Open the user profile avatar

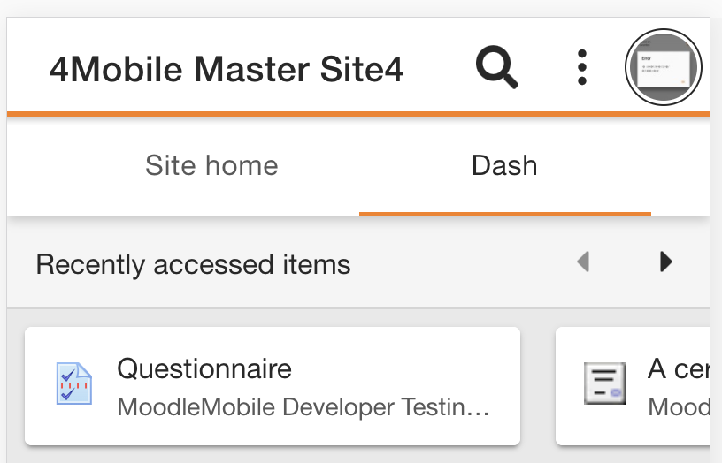coord(663,67)
